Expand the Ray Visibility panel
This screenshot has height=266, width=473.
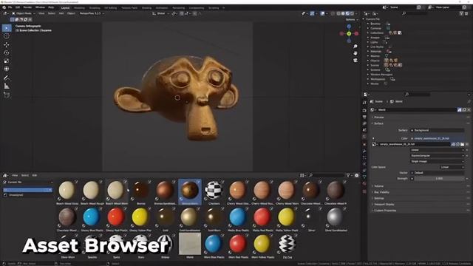(381, 192)
